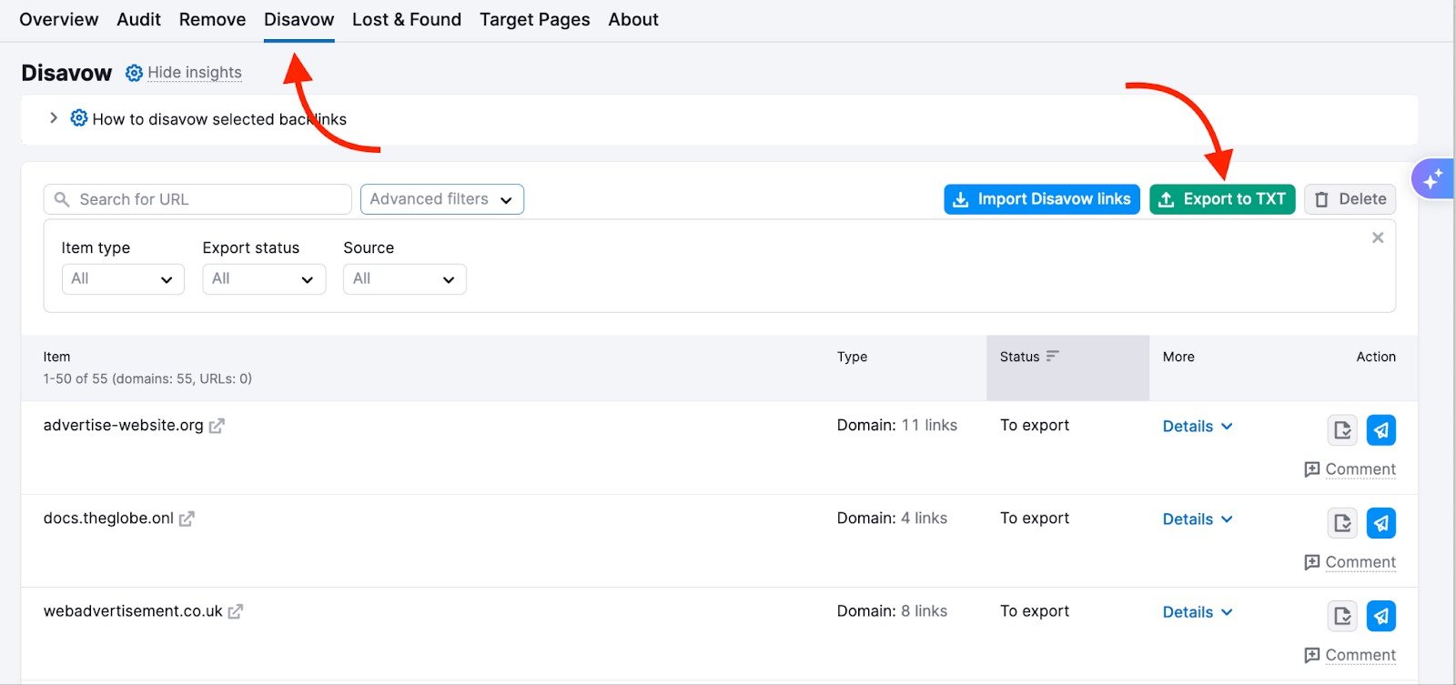Click send icon for advertise-website.org row
The width and height of the screenshot is (1456, 685).
point(1380,430)
